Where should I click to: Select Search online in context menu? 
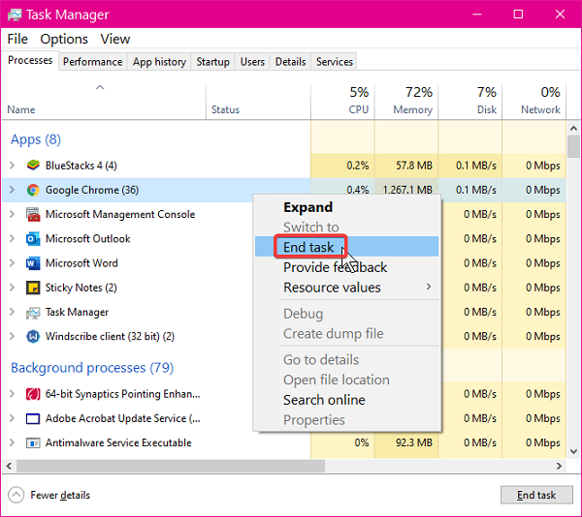tap(324, 400)
